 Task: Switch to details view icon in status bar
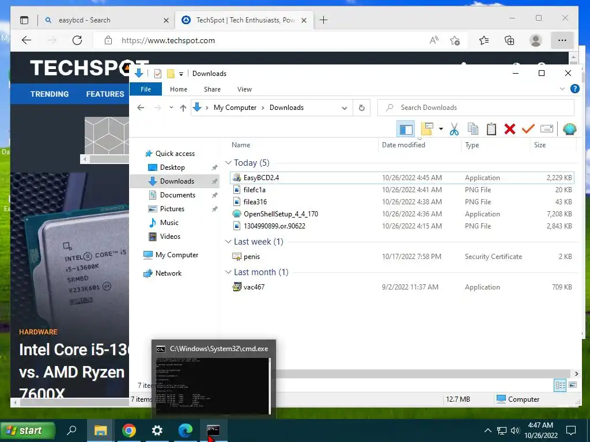[560, 385]
